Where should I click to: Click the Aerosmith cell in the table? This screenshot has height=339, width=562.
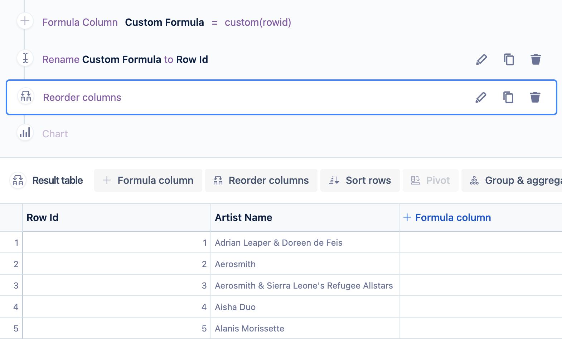235,264
